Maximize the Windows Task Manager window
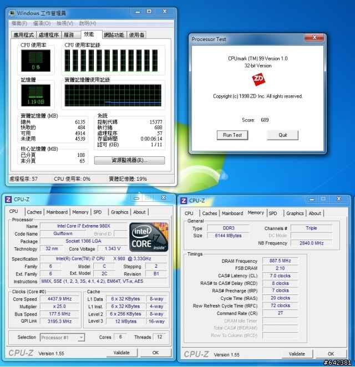This screenshot has width=355, height=367. pos(149,12)
